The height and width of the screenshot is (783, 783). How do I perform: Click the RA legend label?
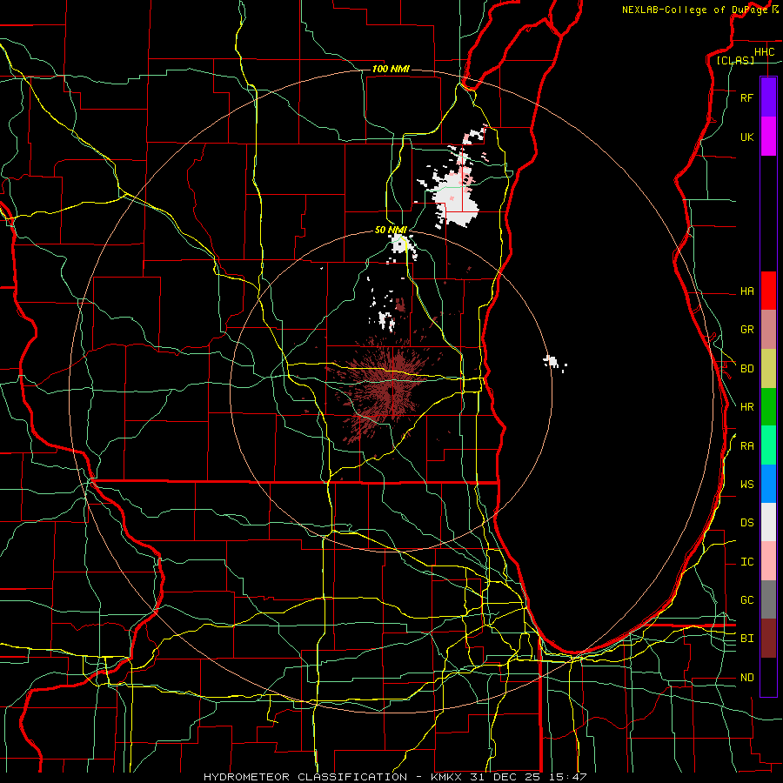click(746, 446)
